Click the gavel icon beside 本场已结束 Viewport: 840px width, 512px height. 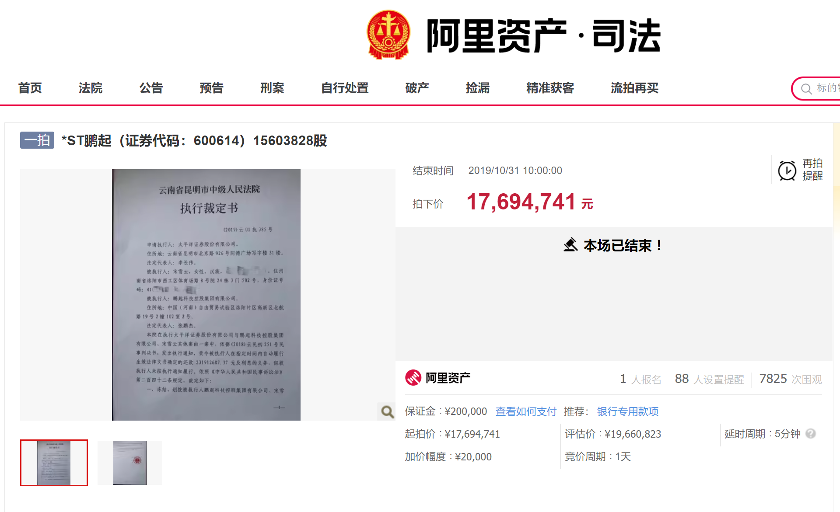pyautogui.click(x=570, y=245)
